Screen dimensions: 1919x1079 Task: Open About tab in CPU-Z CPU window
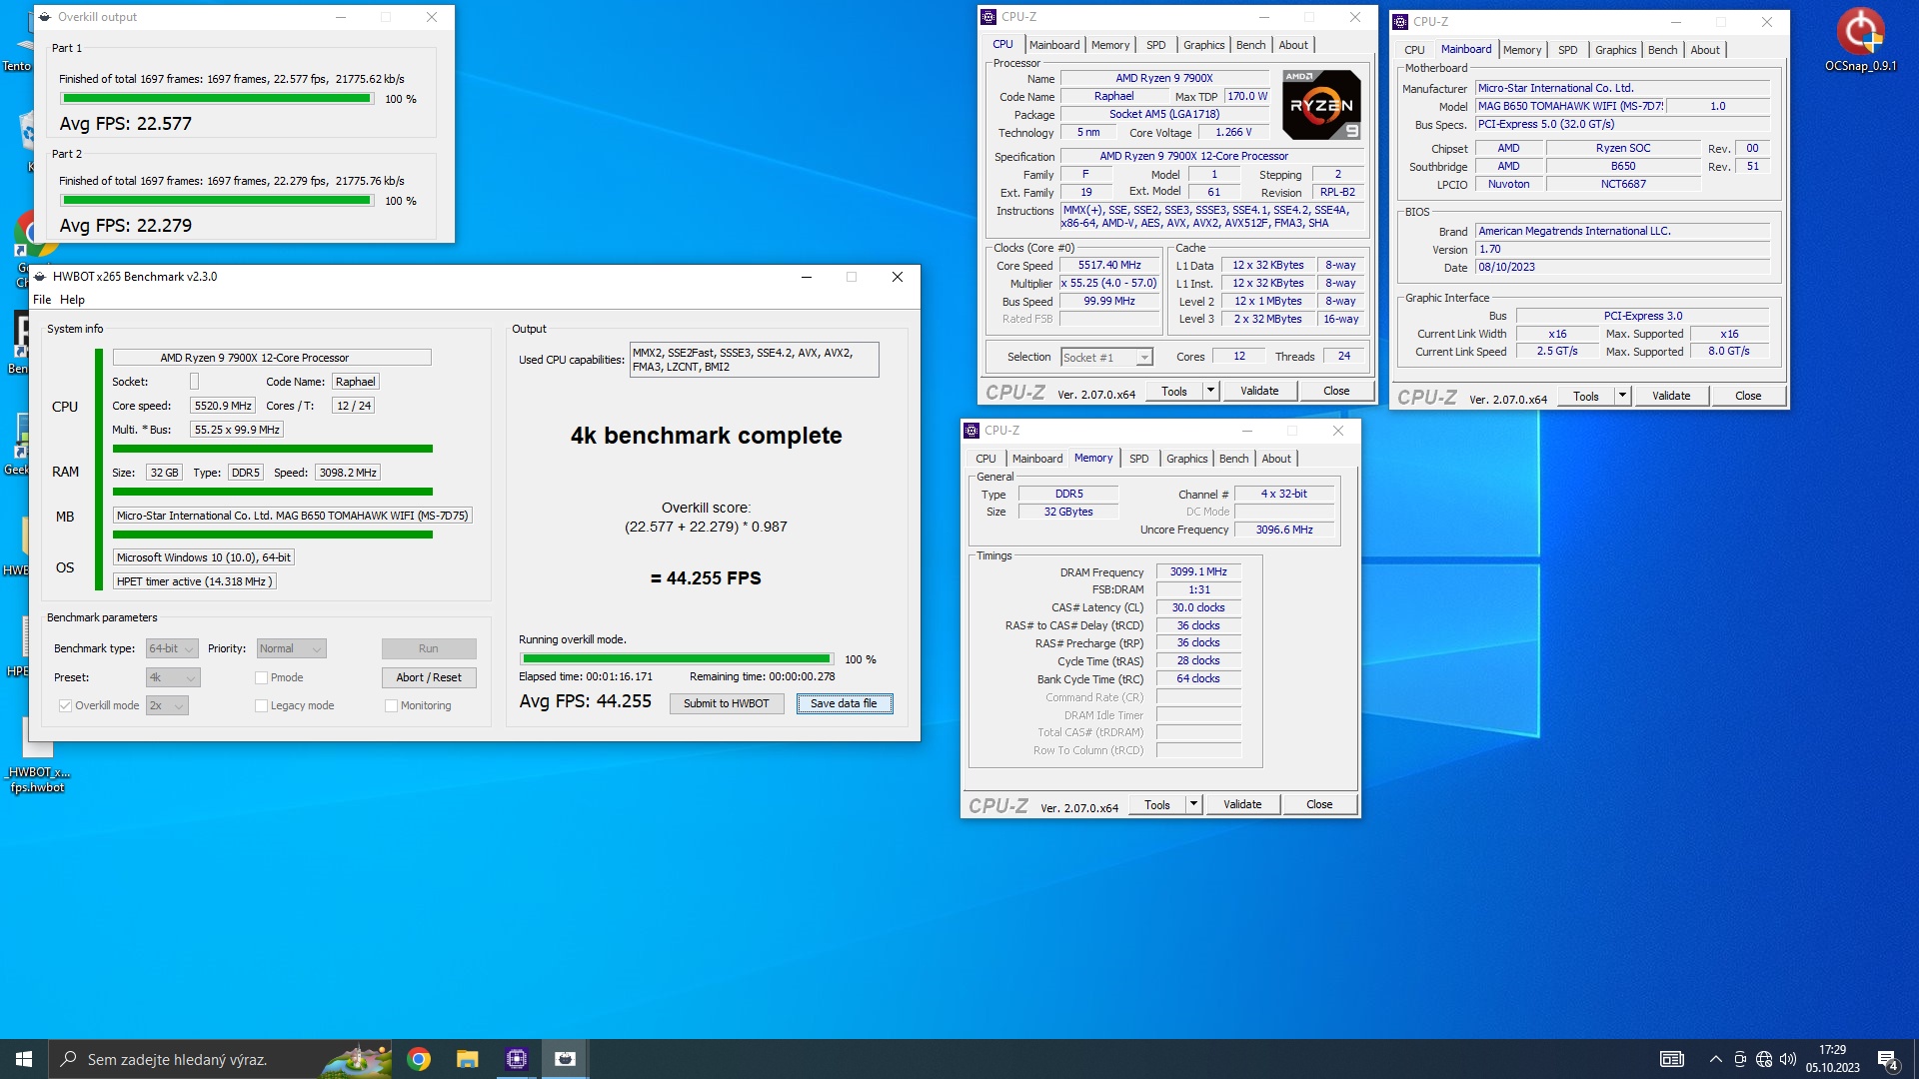click(1292, 45)
